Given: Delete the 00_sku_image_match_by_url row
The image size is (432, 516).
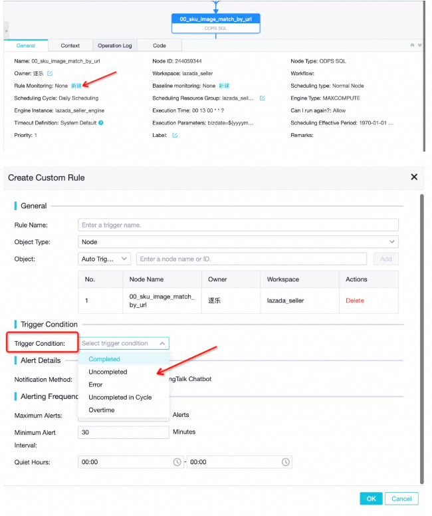Looking at the screenshot, I should click(x=355, y=301).
